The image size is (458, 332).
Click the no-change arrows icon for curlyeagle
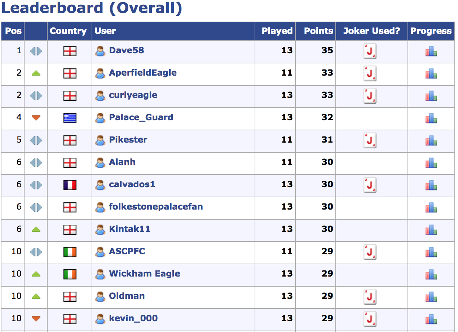[36, 95]
